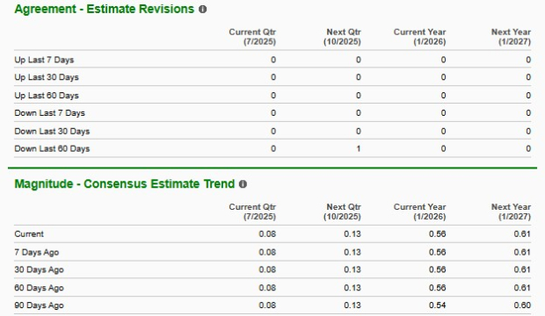Image resolution: width=545 pixels, height=316 pixels.
Task: Select the Down Last 60 Days row label
Action: coord(52,148)
